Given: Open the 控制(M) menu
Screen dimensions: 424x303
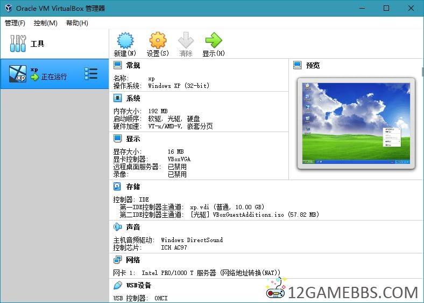Looking at the screenshot, I should [x=45, y=23].
